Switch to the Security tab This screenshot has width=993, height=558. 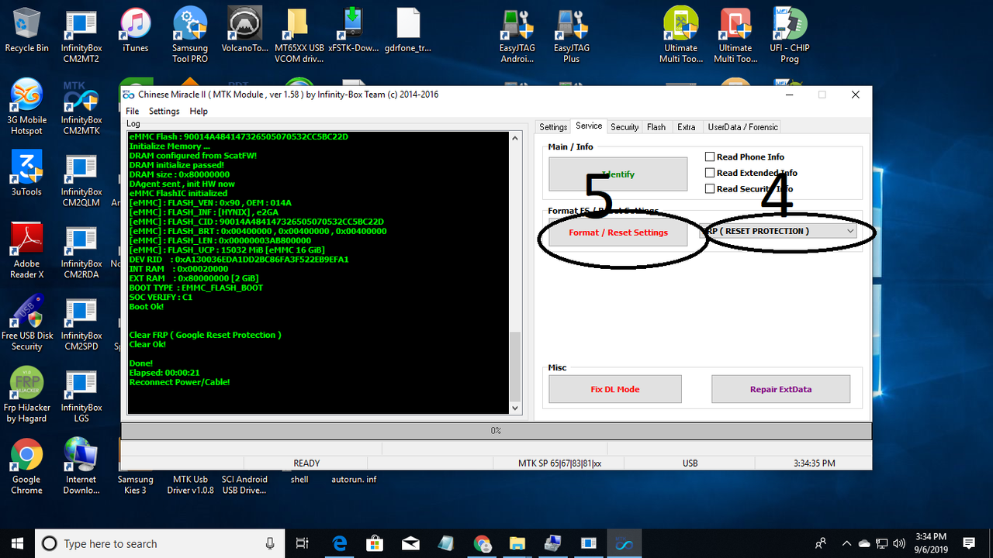click(625, 127)
